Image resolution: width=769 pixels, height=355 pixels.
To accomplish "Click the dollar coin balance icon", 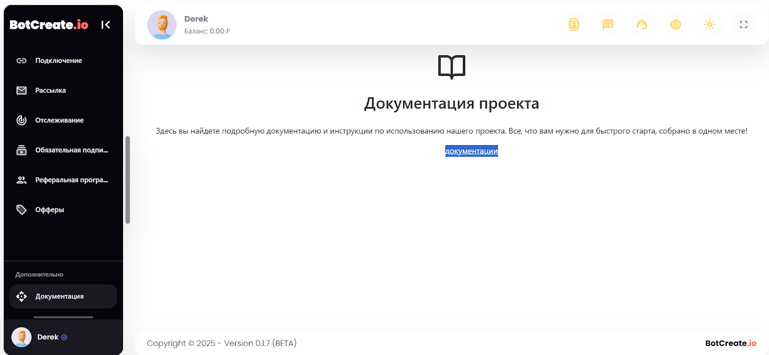I will coord(676,24).
